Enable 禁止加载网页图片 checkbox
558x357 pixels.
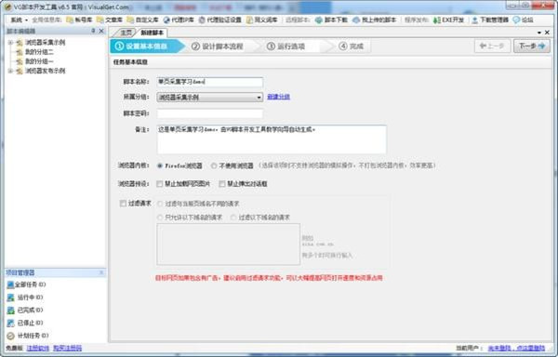click(x=160, y=184)
